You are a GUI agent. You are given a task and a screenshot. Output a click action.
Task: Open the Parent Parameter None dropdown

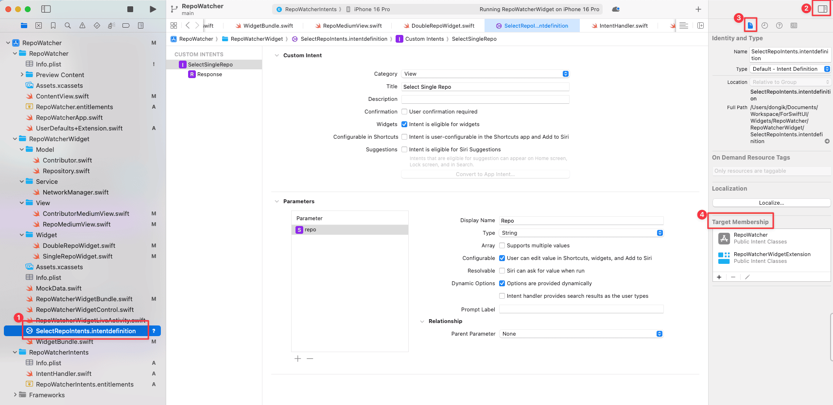(581, 334)
